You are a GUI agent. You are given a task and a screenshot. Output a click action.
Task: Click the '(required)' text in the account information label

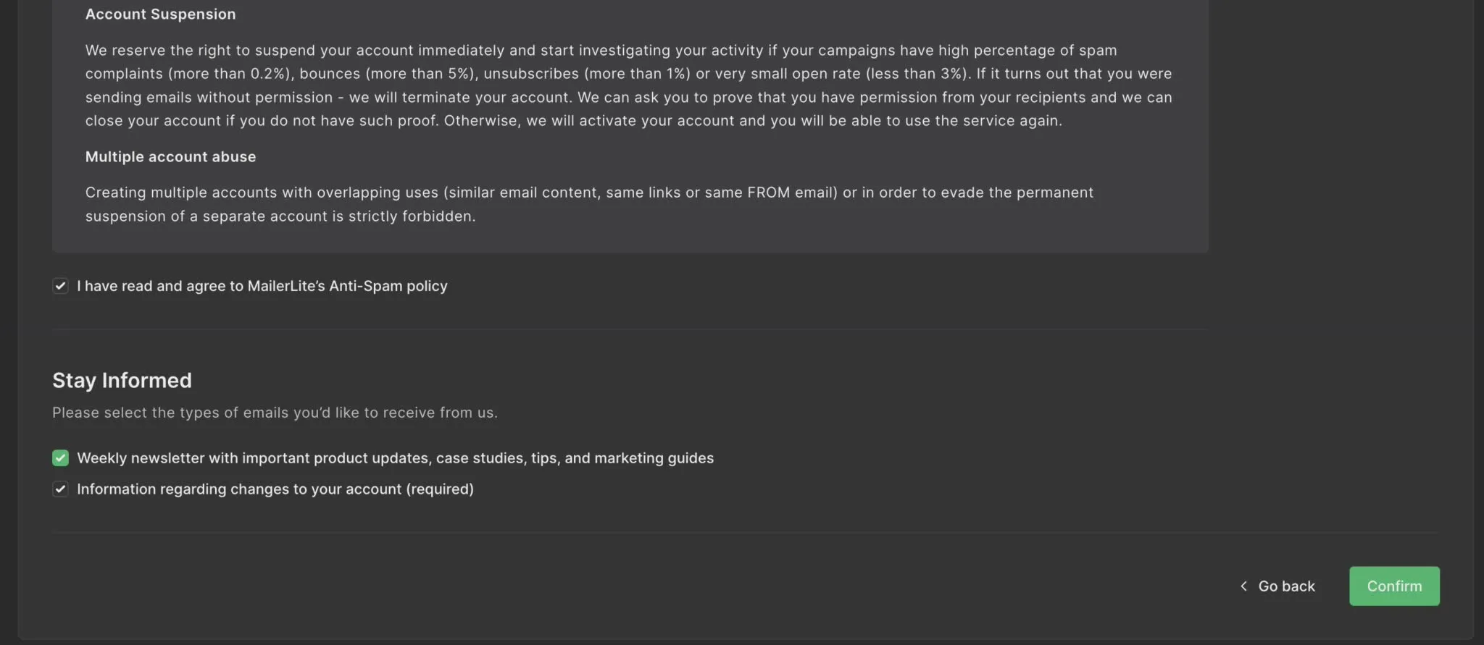(440, 489)
